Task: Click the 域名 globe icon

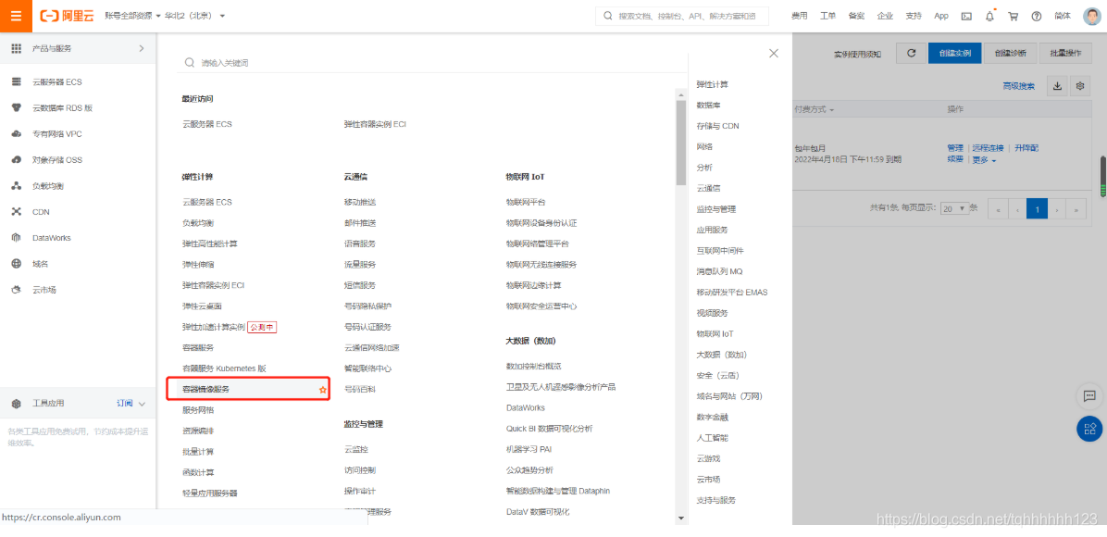Action: [17, 264]
